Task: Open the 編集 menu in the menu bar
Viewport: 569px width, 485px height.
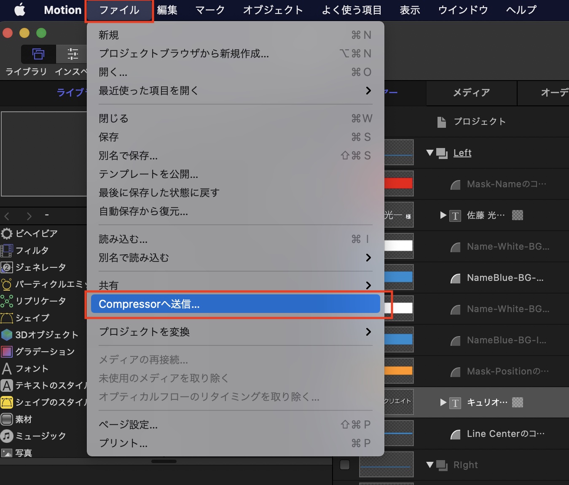Action: point(167,10)
